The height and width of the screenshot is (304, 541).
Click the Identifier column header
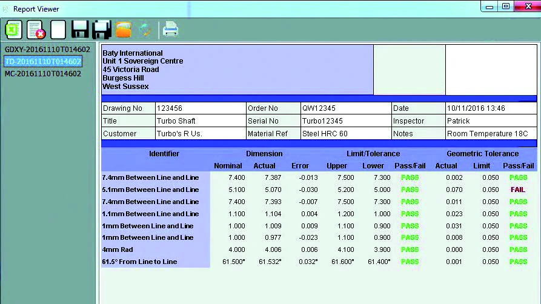pos(164,154)
